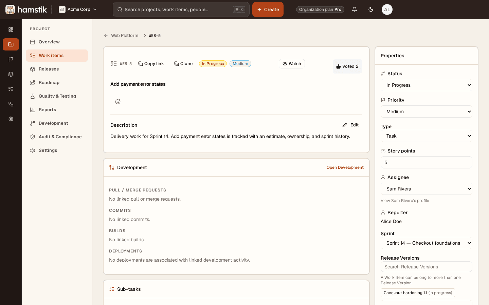Click the Medium priority badge
The image size is (489, 305).
click(x=240, y=64)
